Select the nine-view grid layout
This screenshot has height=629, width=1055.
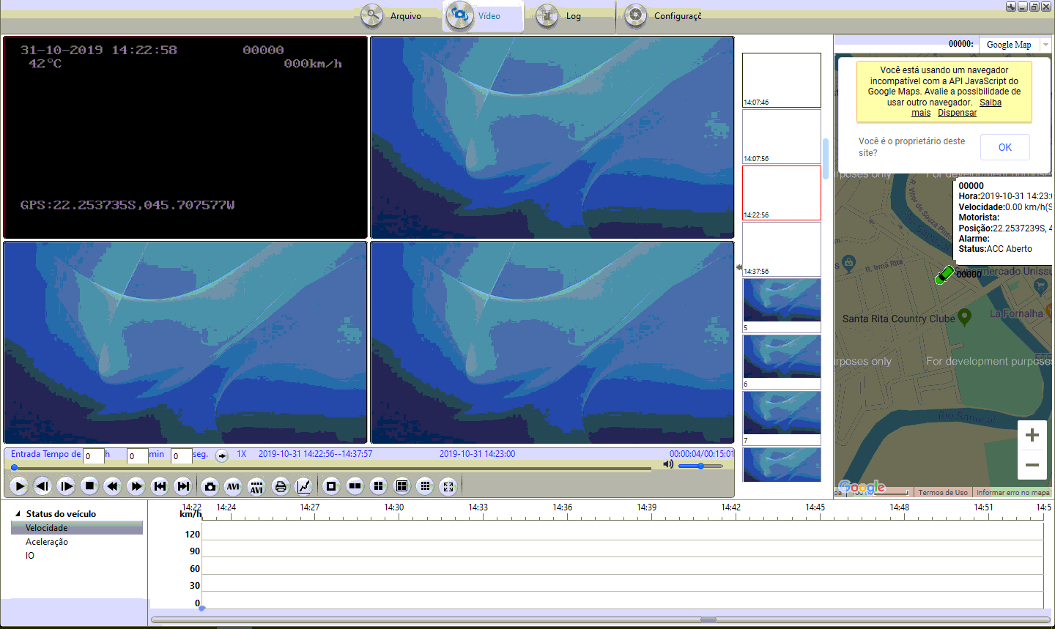point(425,485)
